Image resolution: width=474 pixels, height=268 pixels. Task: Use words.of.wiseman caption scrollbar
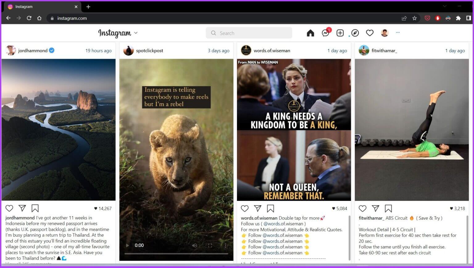click(x=349, y=238)
